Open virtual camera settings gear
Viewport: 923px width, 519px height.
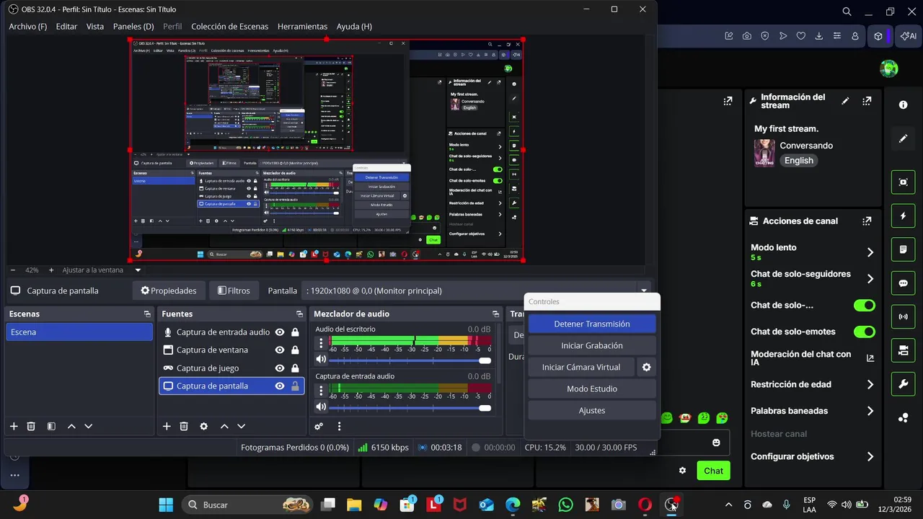(x=646, y=367)
